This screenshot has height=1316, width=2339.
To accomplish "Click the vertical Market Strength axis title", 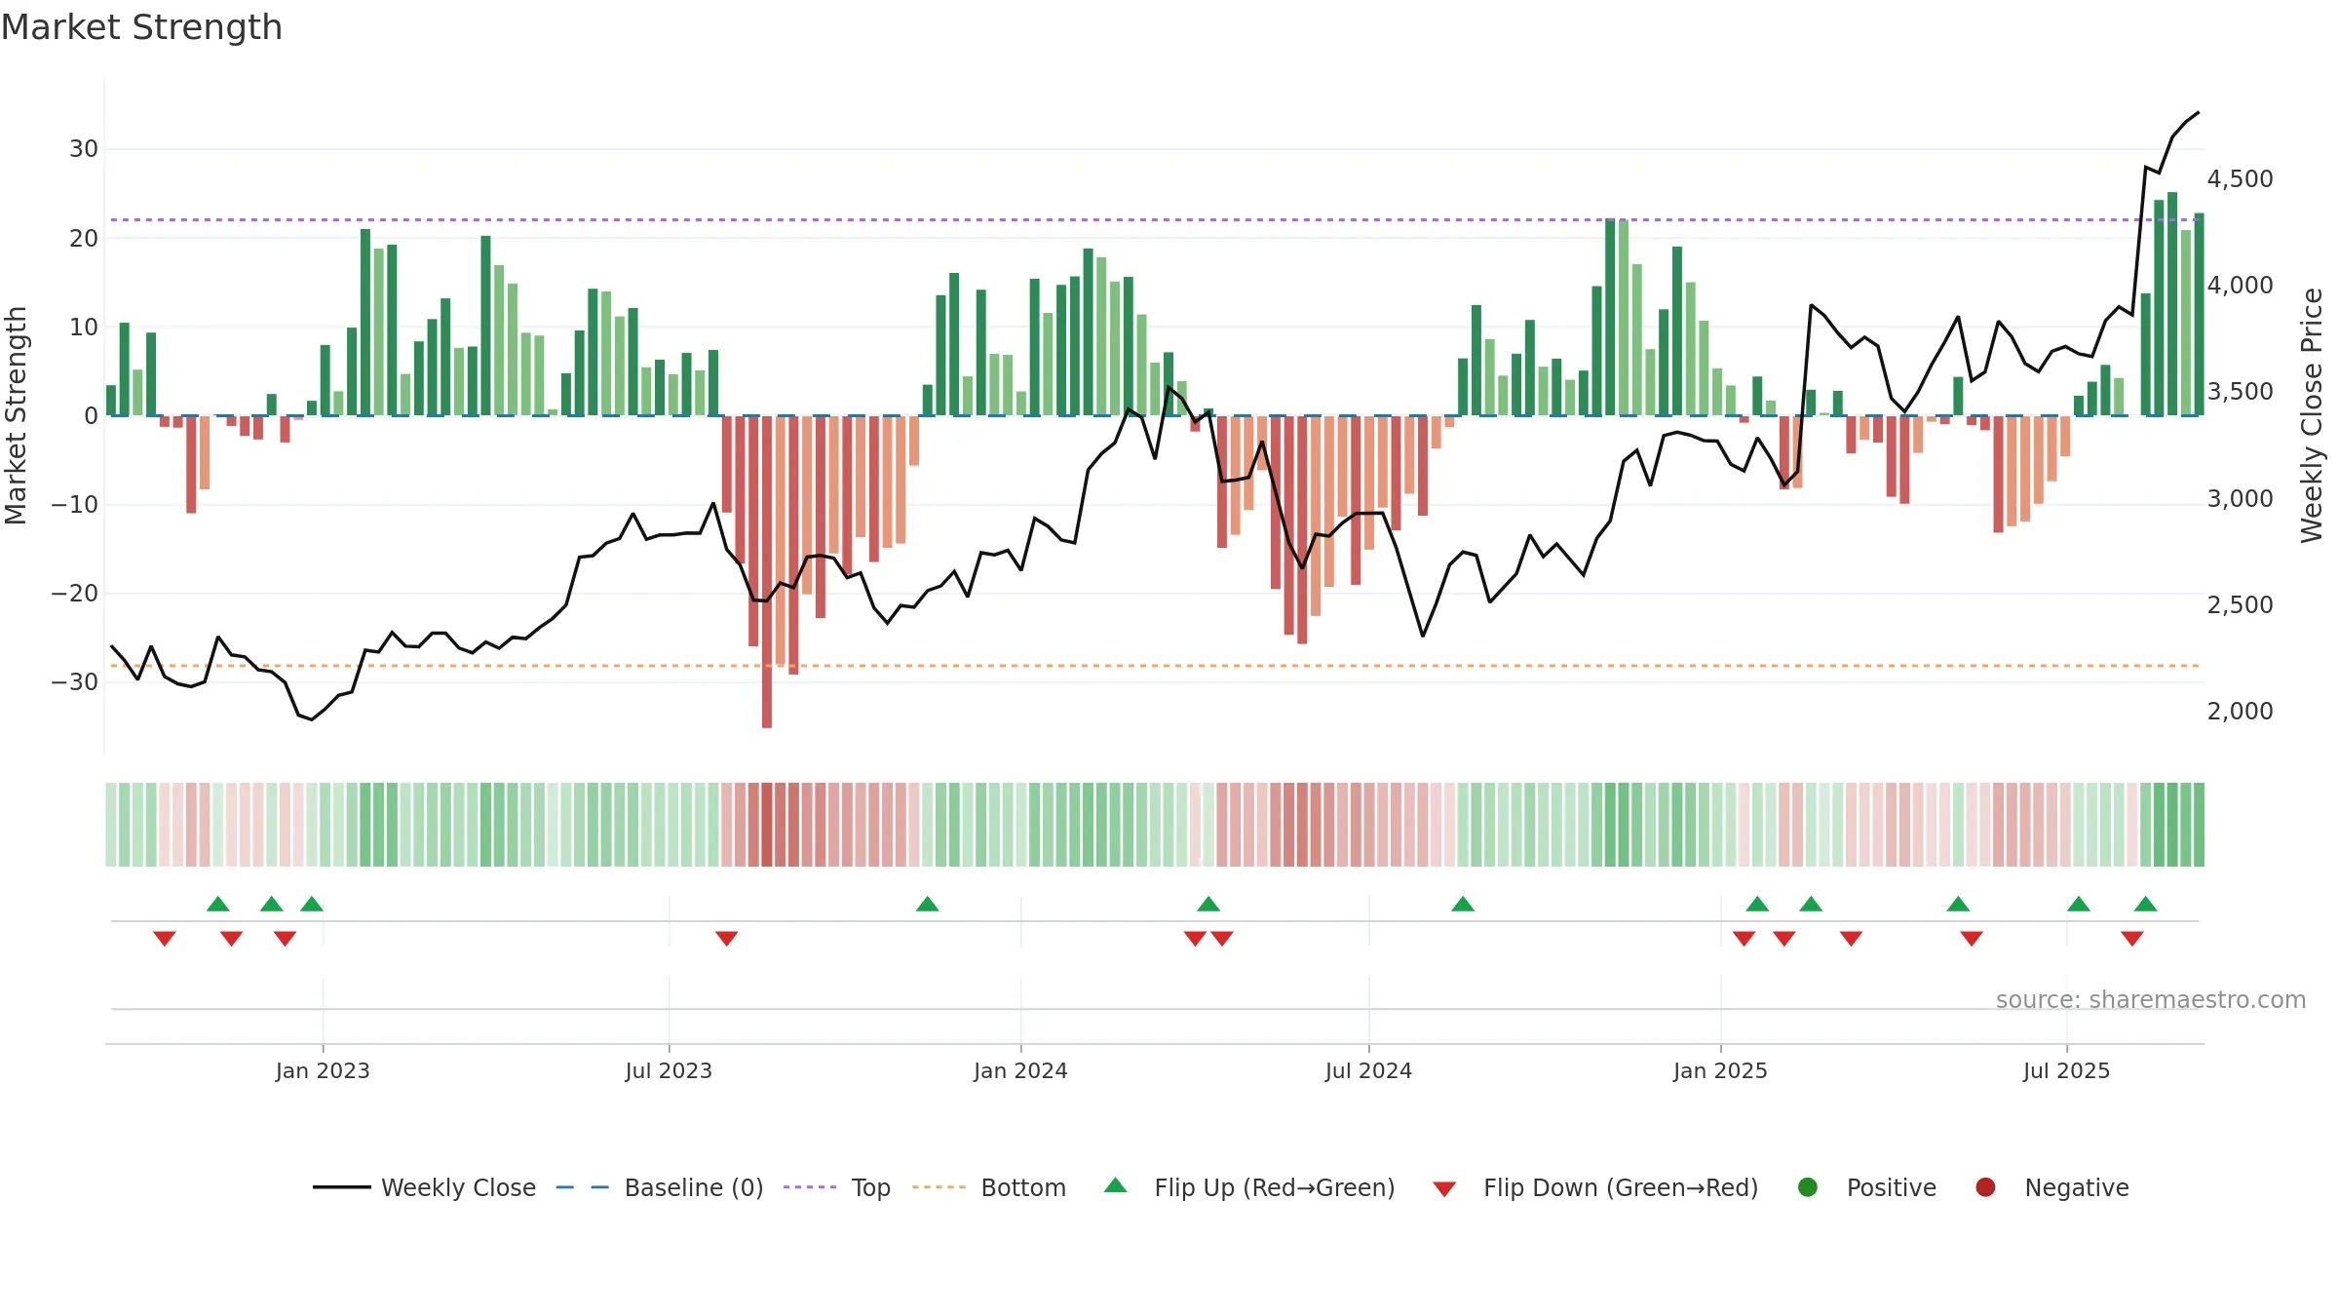I will pos(16,415).
